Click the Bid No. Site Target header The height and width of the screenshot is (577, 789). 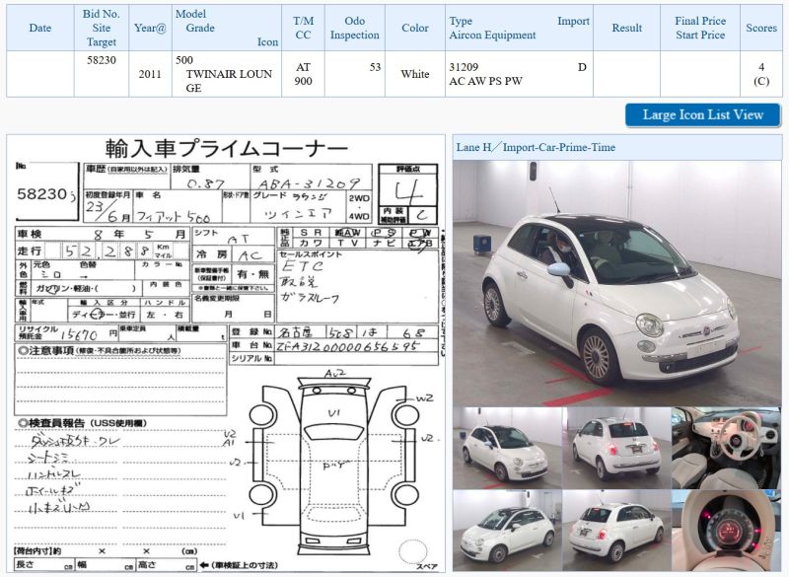pyautogui.click(x=102, y=29)
